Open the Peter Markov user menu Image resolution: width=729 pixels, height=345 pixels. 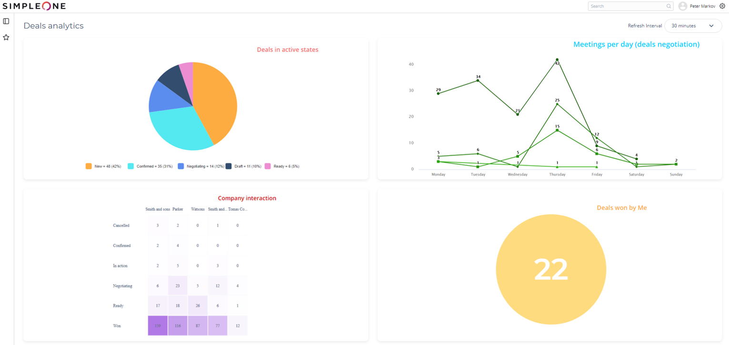point(702,6)
